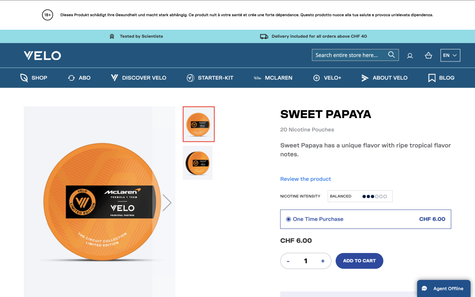
Task: Select the second product thumbnail image
Action: (x=198, y=163)
